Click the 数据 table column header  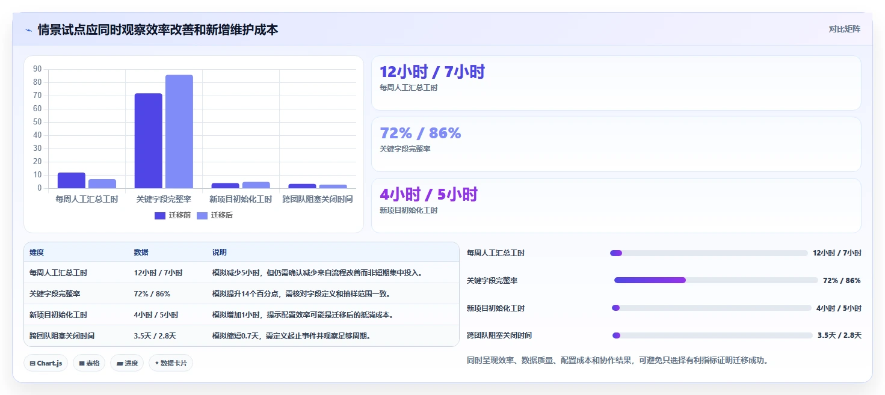pos(141,253)
